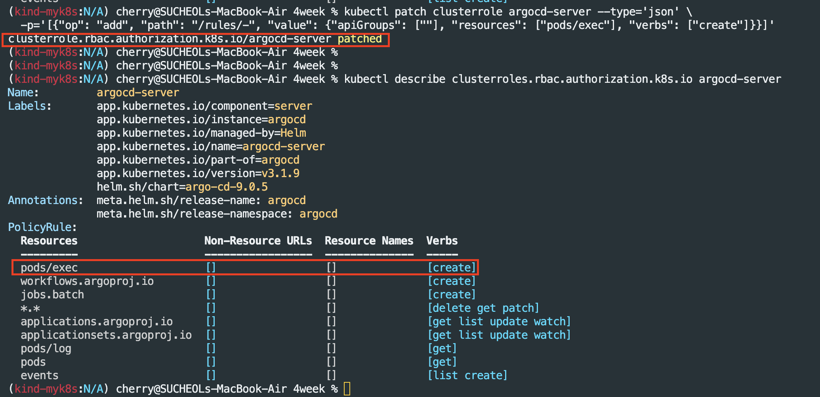Click the 'Labels:' field heading

pos(30,106)
